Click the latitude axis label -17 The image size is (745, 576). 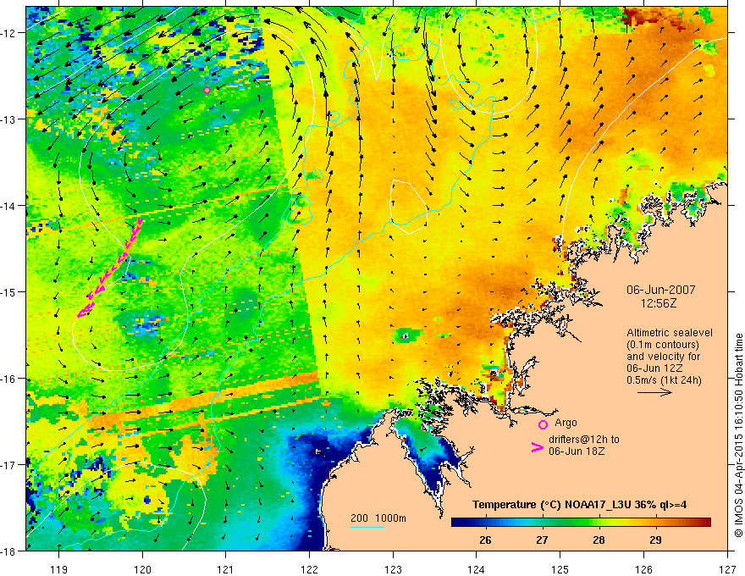9,465
